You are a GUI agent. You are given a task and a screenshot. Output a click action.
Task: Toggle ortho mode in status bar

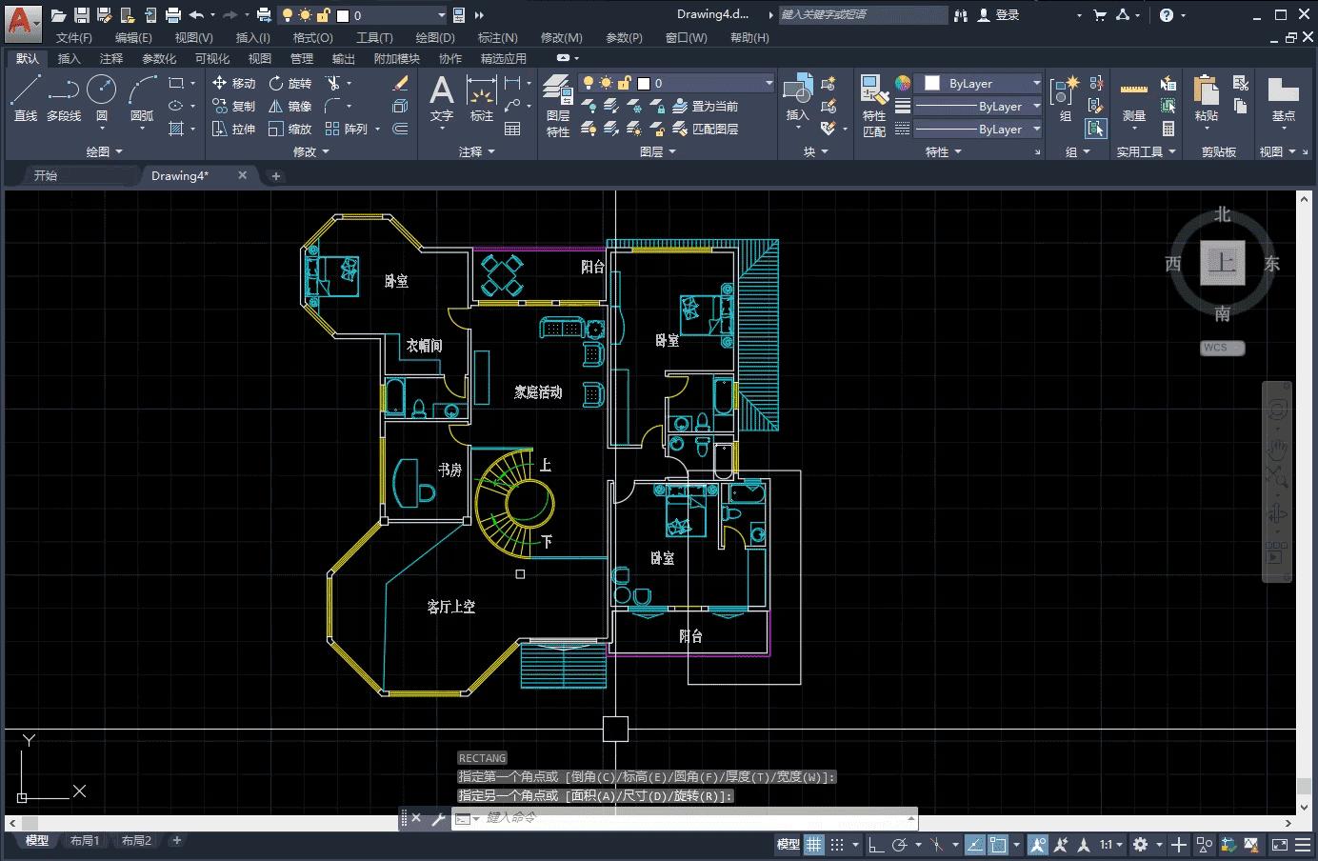pos(876,844)
